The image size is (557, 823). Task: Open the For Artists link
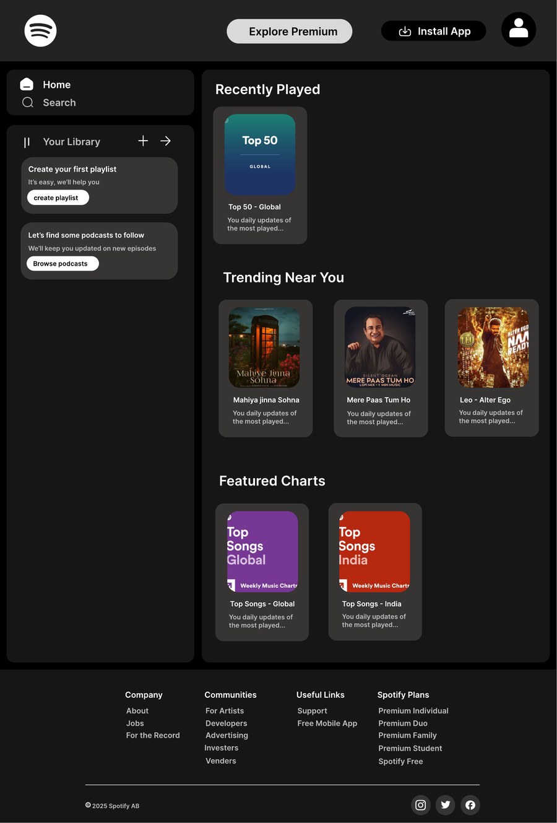click(225, 711)
